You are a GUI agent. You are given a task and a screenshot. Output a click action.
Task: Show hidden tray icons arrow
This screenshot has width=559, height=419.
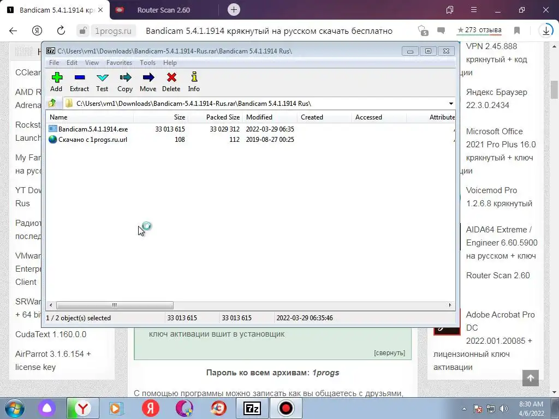(464, 409)
